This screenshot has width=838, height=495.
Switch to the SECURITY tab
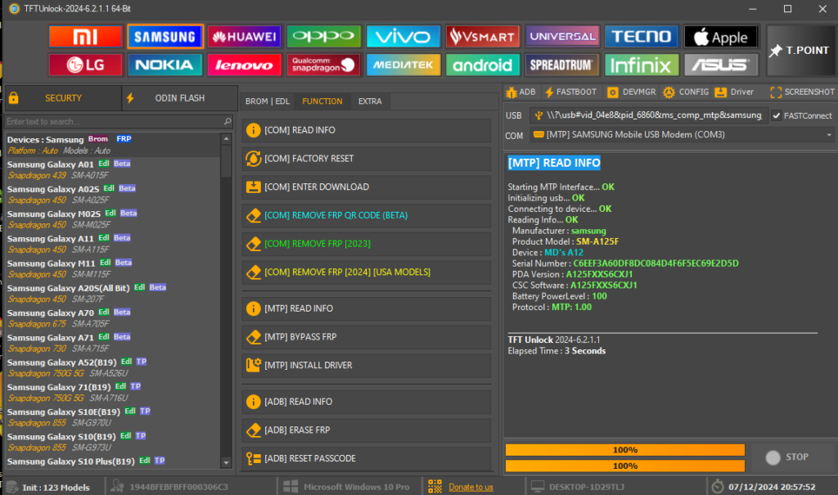(63, 98)
